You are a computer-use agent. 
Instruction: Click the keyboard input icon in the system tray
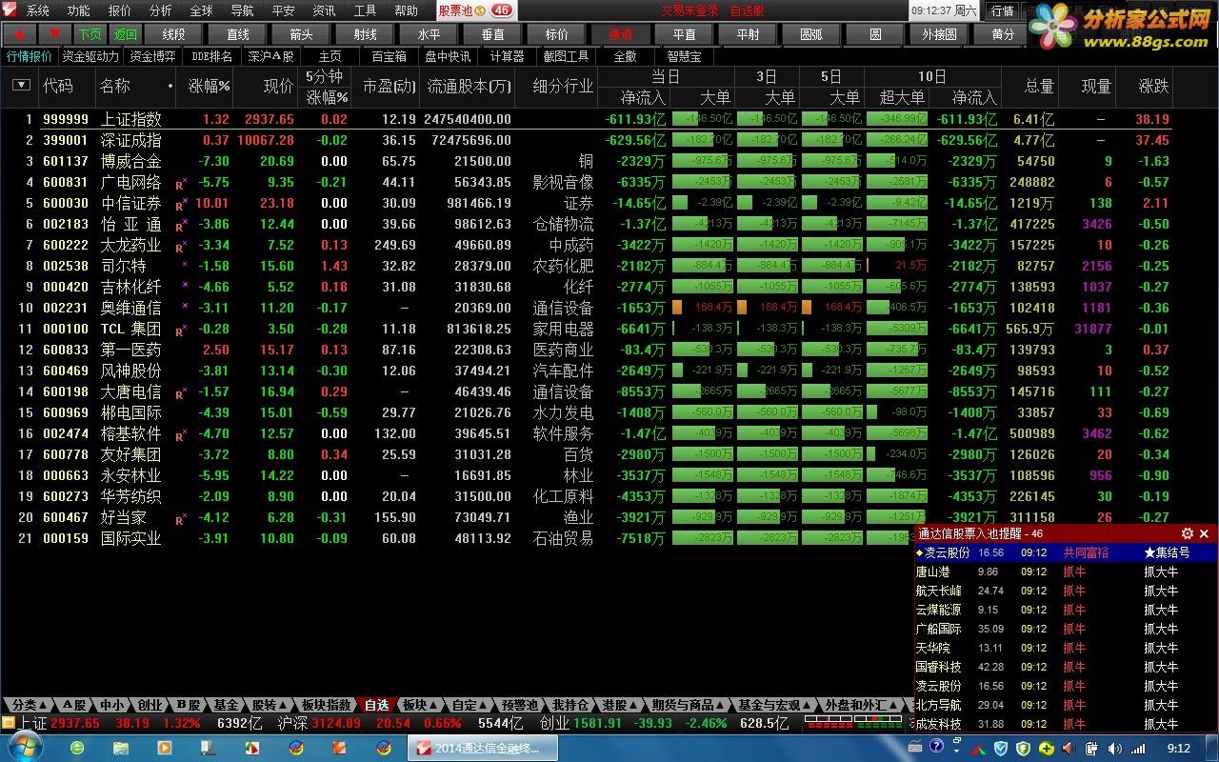[915, 749]
